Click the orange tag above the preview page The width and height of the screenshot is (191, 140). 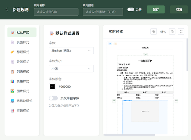(x=115, y=44)
